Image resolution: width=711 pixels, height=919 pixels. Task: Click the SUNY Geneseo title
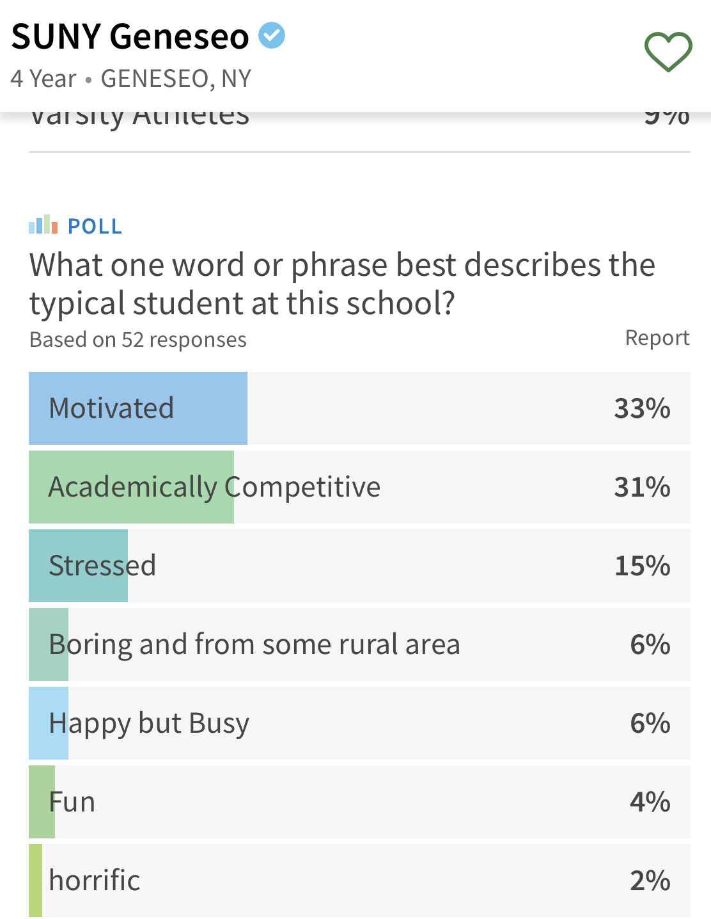[x=130, y=36]
